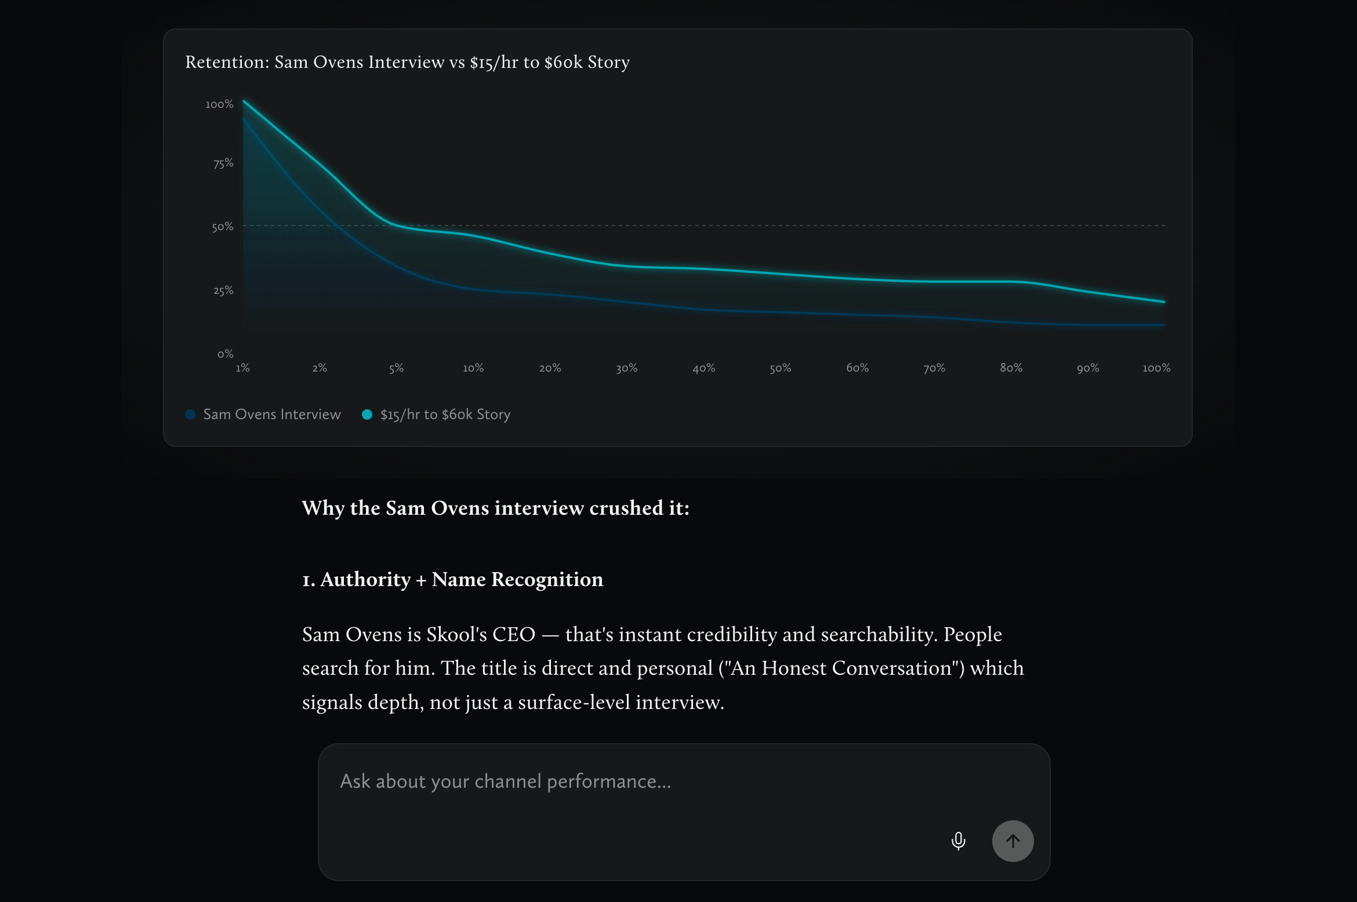Image resolution: width=1357 pixels, height=902 pixels.
Task: Select the 1% mark on the x-axis
Action: (x=243, y=368)
